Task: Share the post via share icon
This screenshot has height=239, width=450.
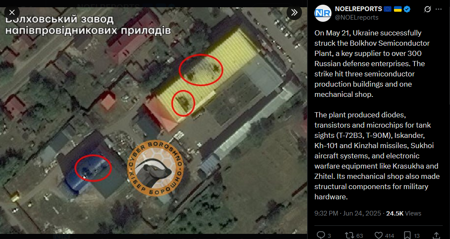Action: pyautogui.click(x=436, y=236)
